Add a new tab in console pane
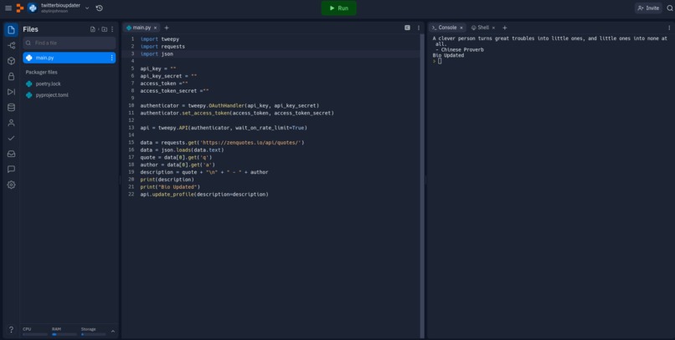The image size is (675, 340). [x=504, y=28]
